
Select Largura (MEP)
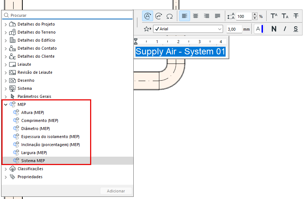pos(34,153)
